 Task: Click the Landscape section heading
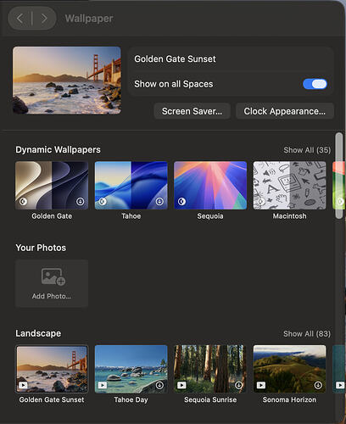coord(38,333)
